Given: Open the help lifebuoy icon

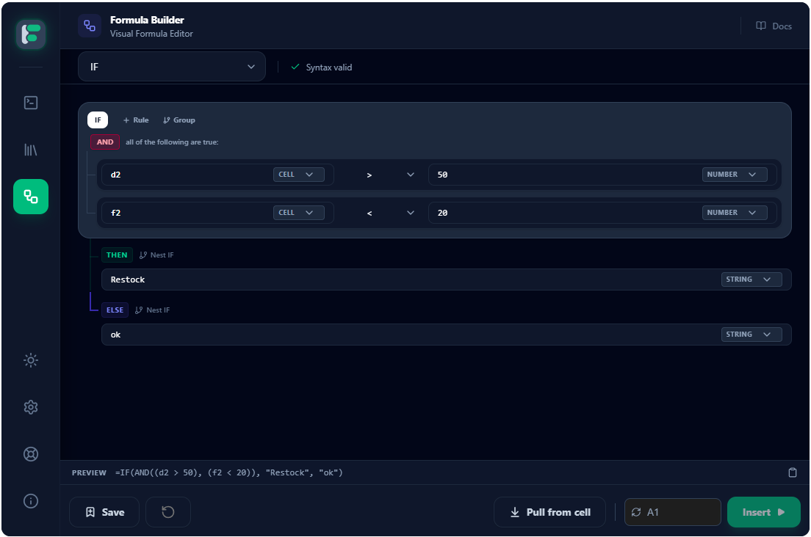Looking at the screenshot, I should pyautogui.click(x=31, y=454).
